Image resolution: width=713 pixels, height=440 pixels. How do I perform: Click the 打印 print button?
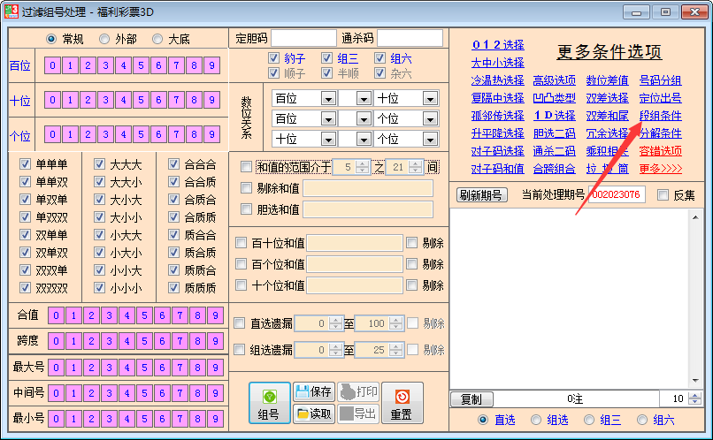(358, 391)
